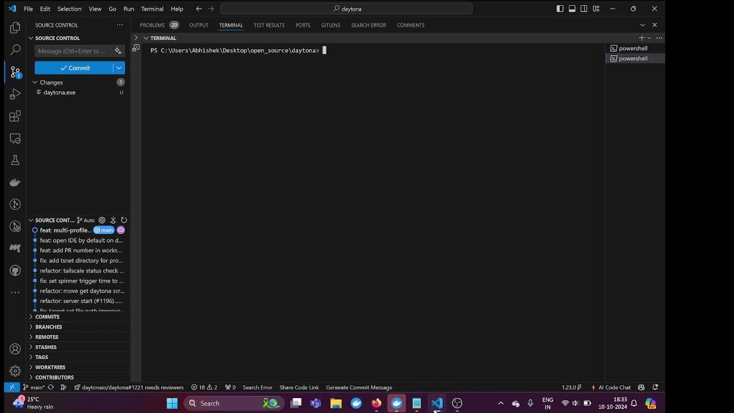Image resolution: width=734 pixels, height=413 pixels.
Task: Open the View menu
Action: [95, 9]
